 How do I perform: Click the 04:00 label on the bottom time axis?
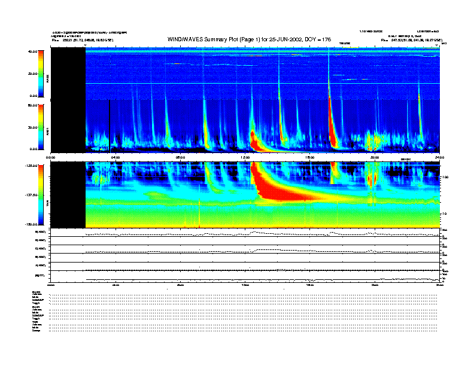(116, 285)
